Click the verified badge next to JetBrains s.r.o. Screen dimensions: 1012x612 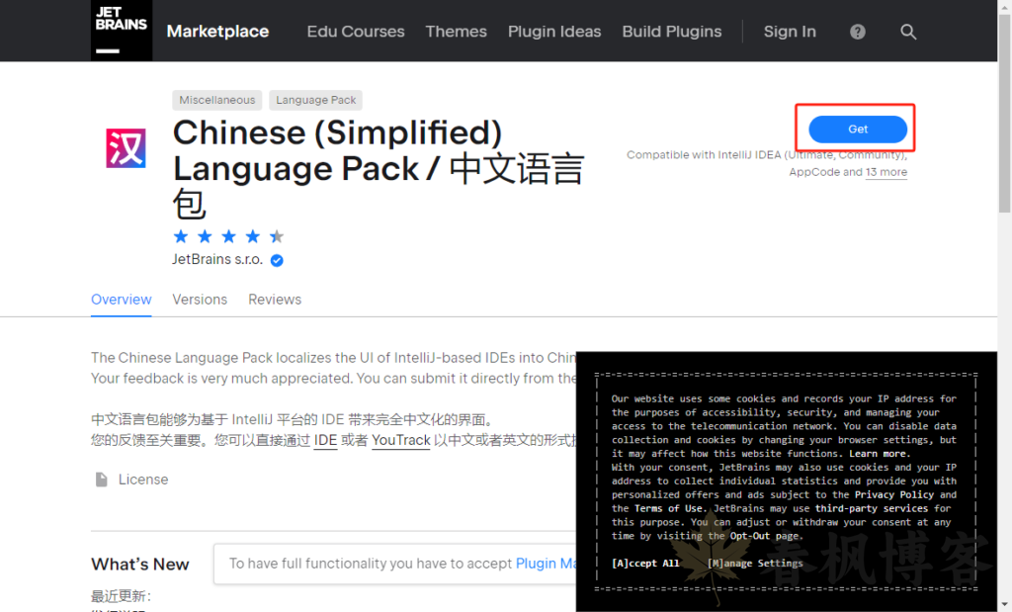(x=276, y=259)
